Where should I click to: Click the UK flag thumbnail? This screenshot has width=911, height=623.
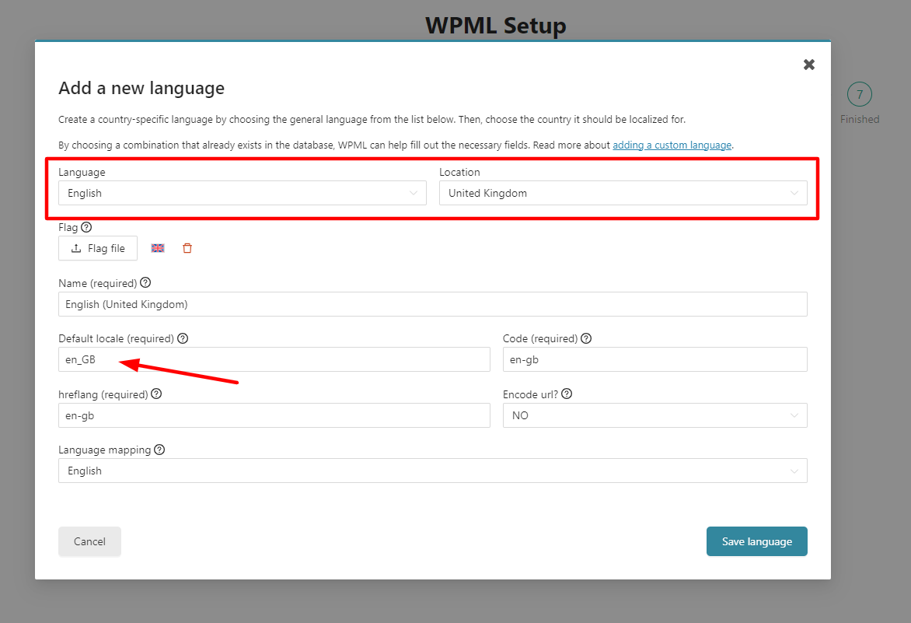click(x=158, y=248)
